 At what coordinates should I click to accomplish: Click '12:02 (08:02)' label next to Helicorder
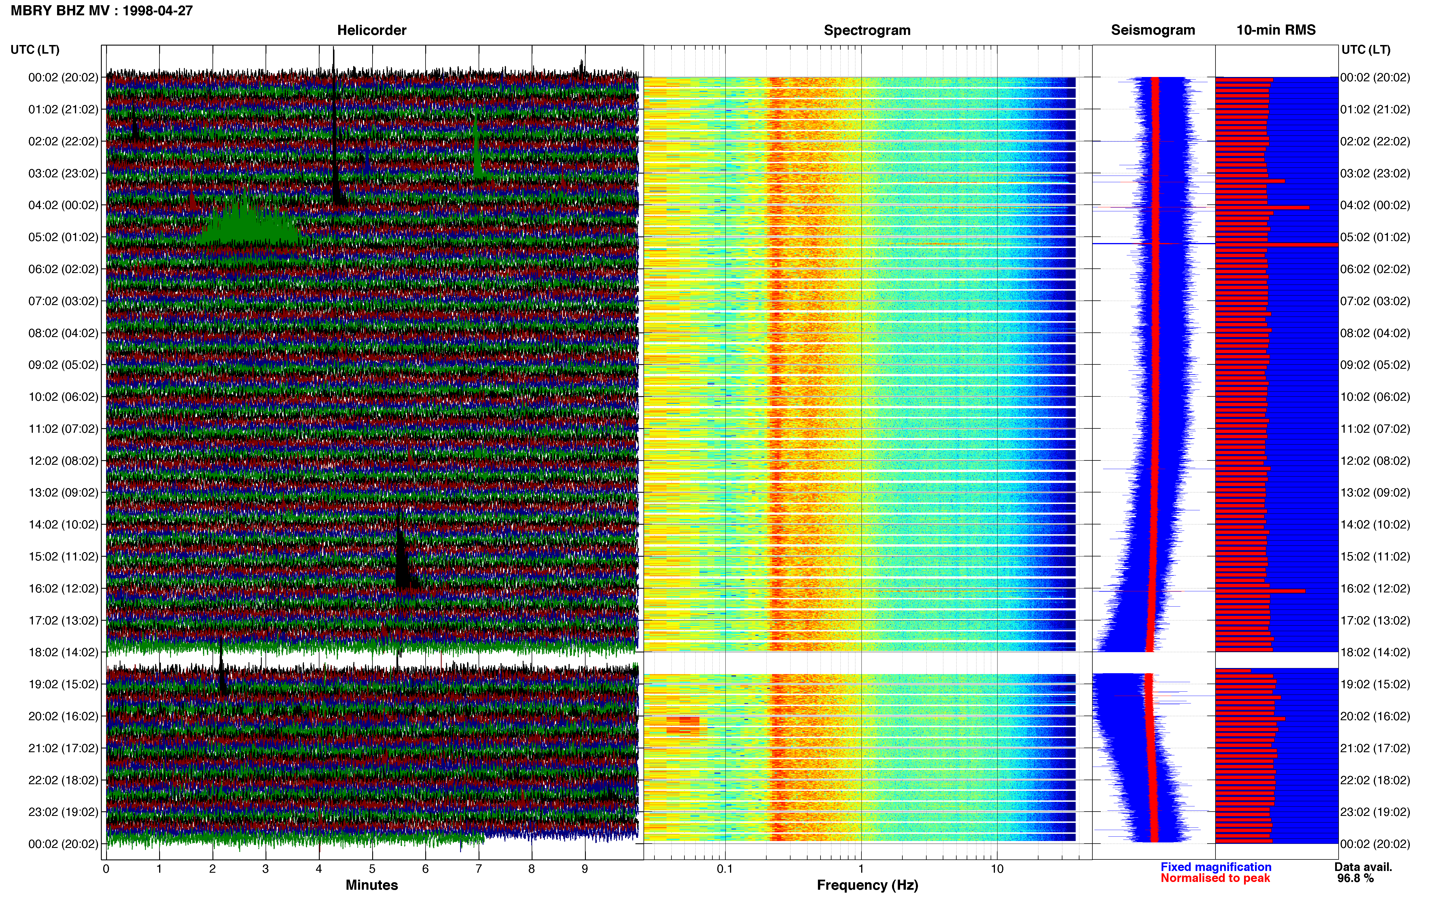coord(63,461)
